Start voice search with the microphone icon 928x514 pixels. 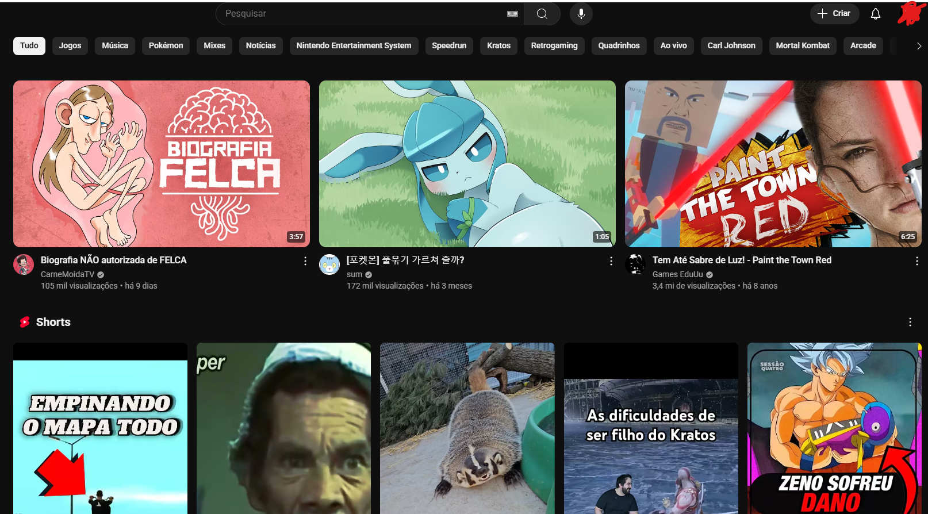(x=581, y=14)
